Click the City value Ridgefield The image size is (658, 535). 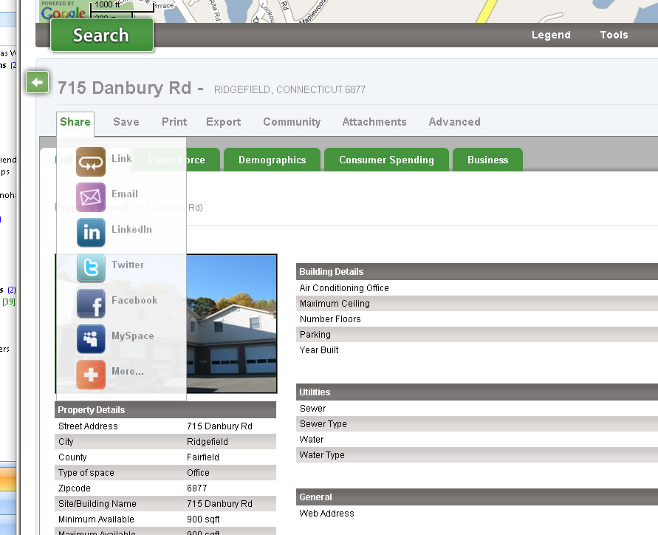pyautogui.click(x=208, y=442)
